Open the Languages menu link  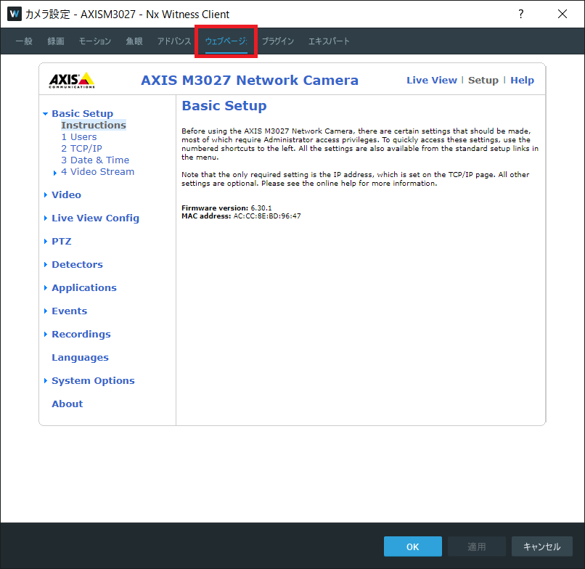pyautogui.click(x=81, y=358)
